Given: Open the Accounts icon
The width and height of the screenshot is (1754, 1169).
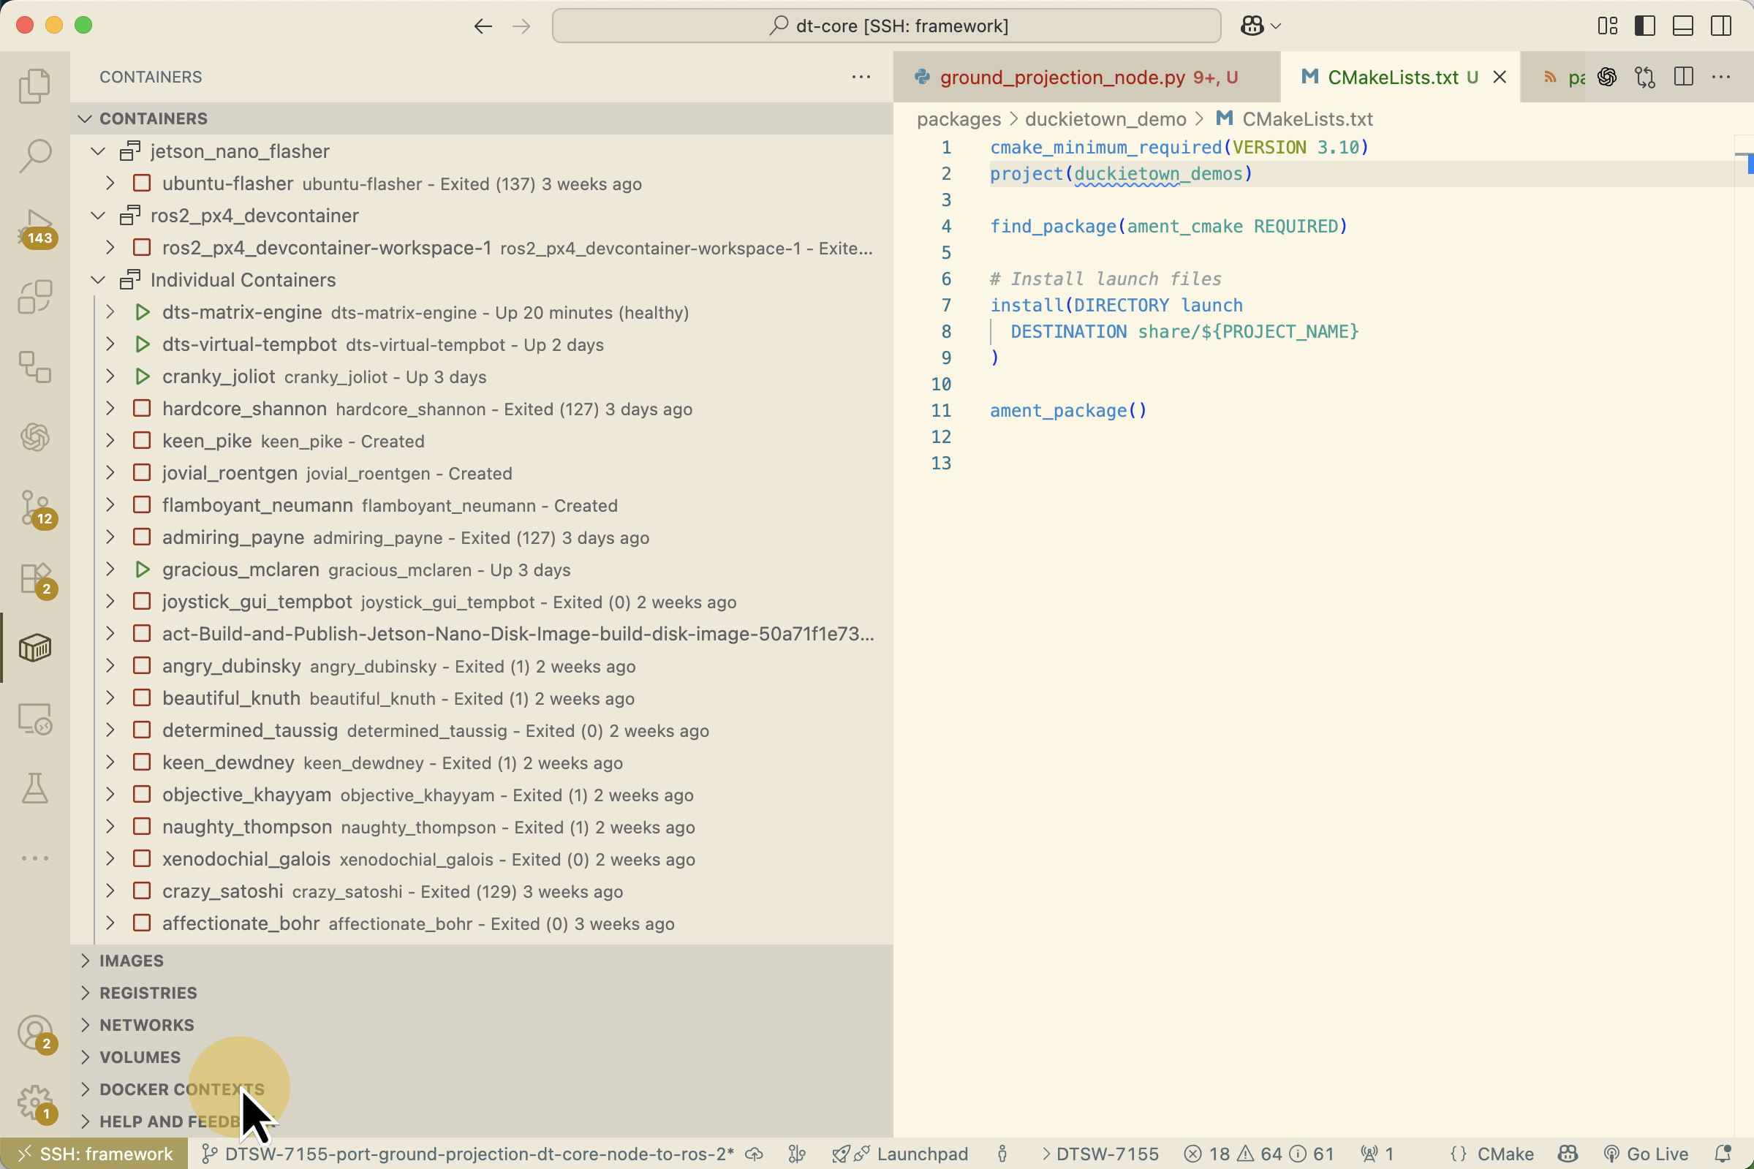Looking at the screenshot, I should tap(34, 1032).
